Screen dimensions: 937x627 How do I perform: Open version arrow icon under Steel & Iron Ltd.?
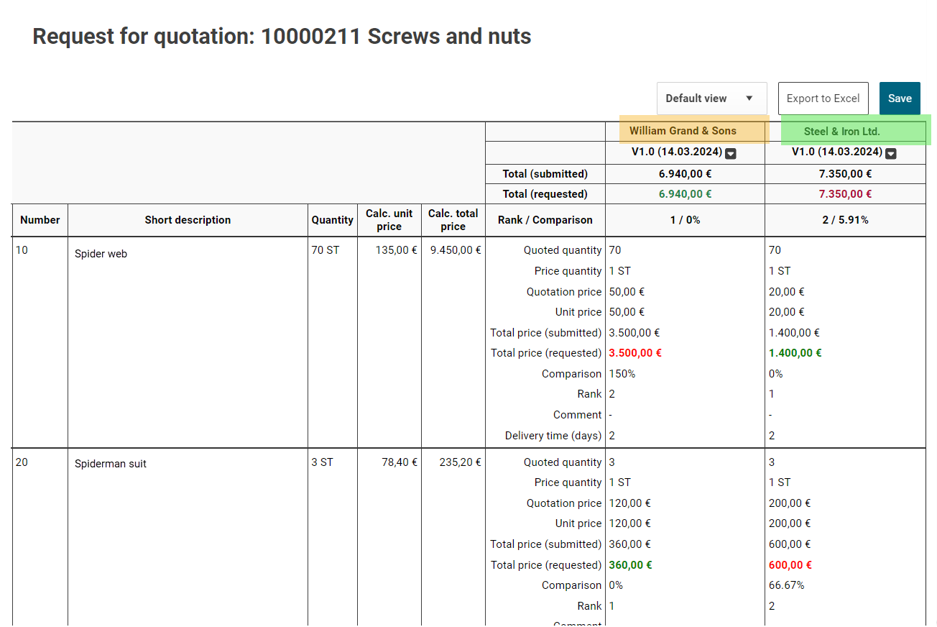pyautogui.click(x=891, y=153)
